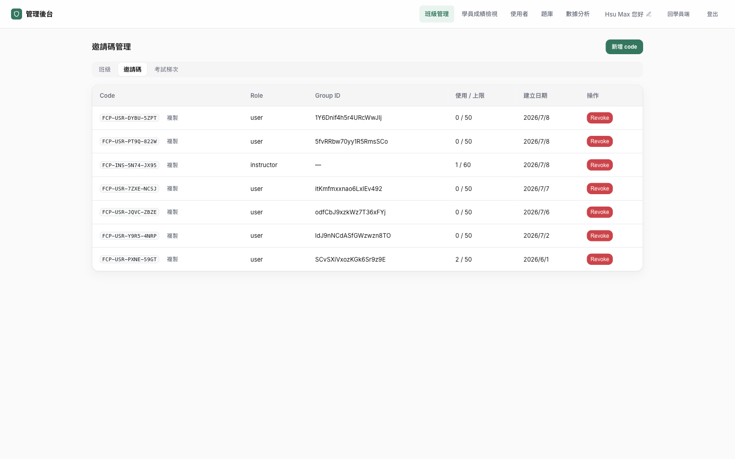This screenshot has height=459, width=735.
Task: Select the 邀請碼 tab
Action: point(132,69)
